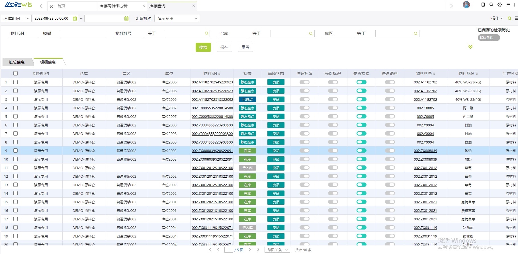Image resolution: width=518 pixels, height=254 pixels.
Task: Open the start date calendar picker icon
Action: tap(75, 19)
